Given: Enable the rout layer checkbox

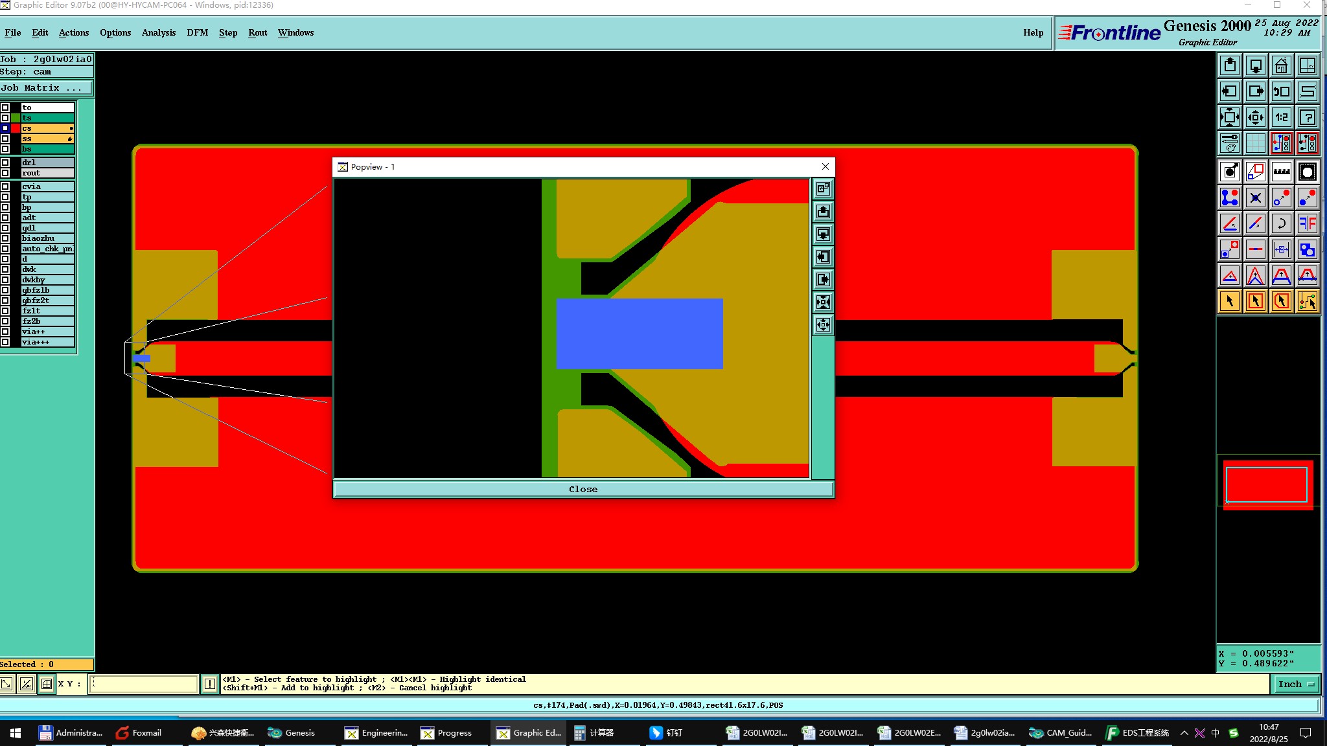Looking at the screenshot, I should pyautogui.click(x=5, y=173).
